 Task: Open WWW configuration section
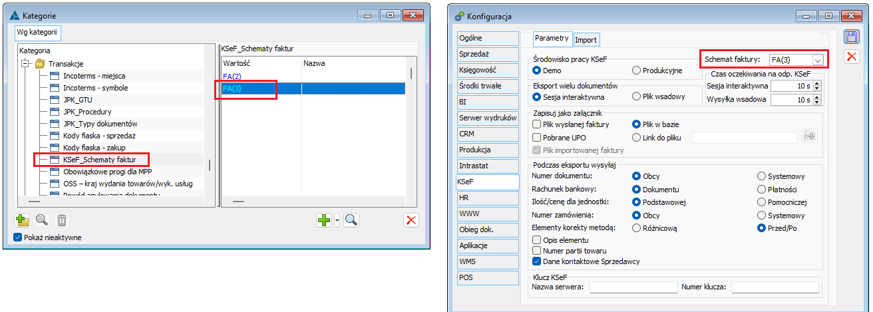click(x=486, y=214)
